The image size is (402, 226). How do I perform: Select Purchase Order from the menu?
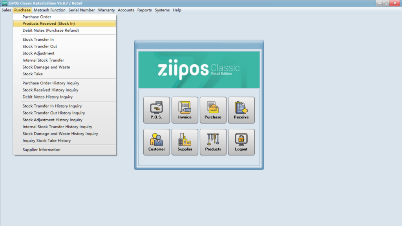[37, 17]
